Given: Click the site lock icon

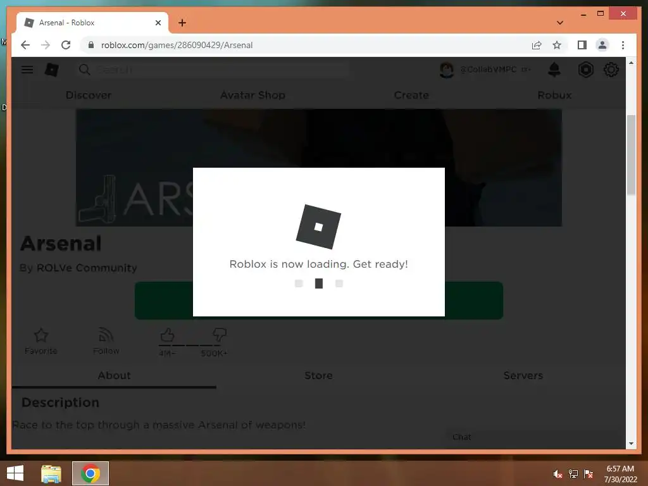Looking at the screenshot, I should click(x=91, y=45).
